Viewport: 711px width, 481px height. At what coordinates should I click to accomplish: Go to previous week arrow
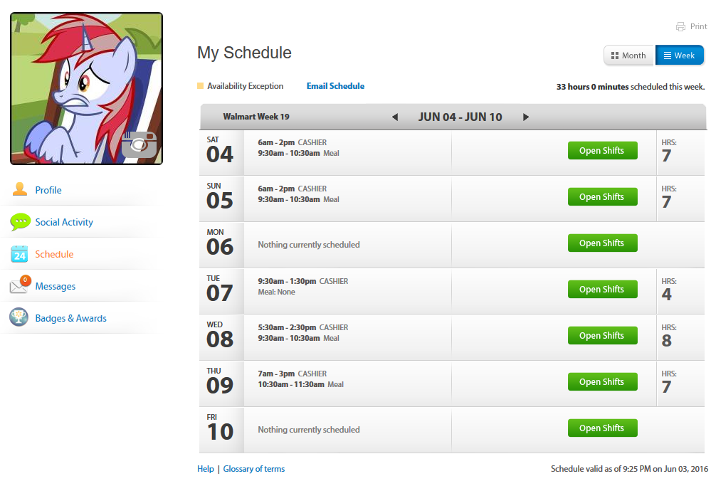pos(395,117)
